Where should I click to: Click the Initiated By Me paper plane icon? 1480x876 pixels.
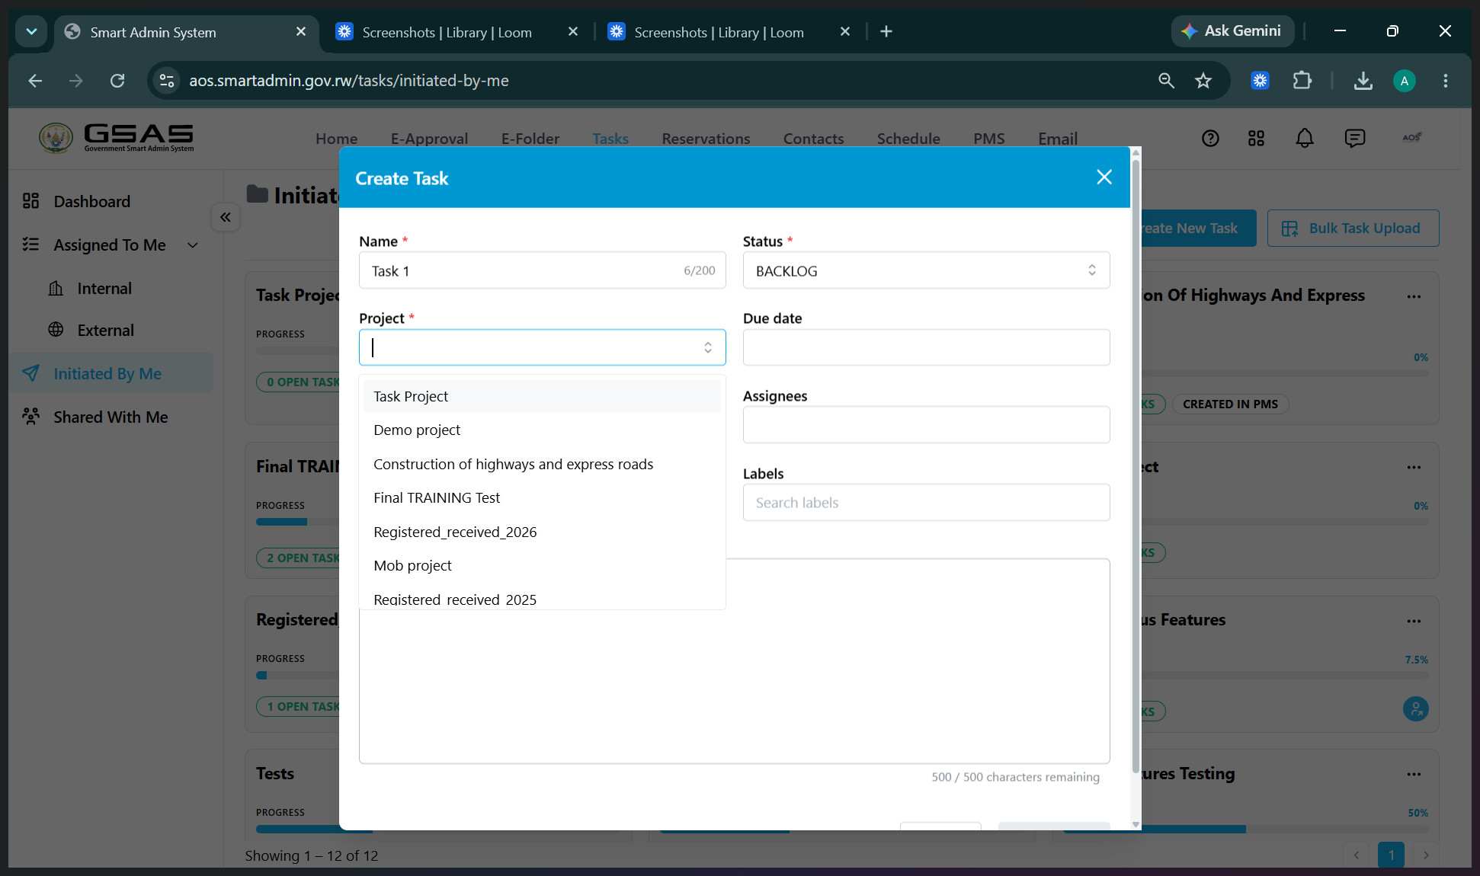pos(30,373)
